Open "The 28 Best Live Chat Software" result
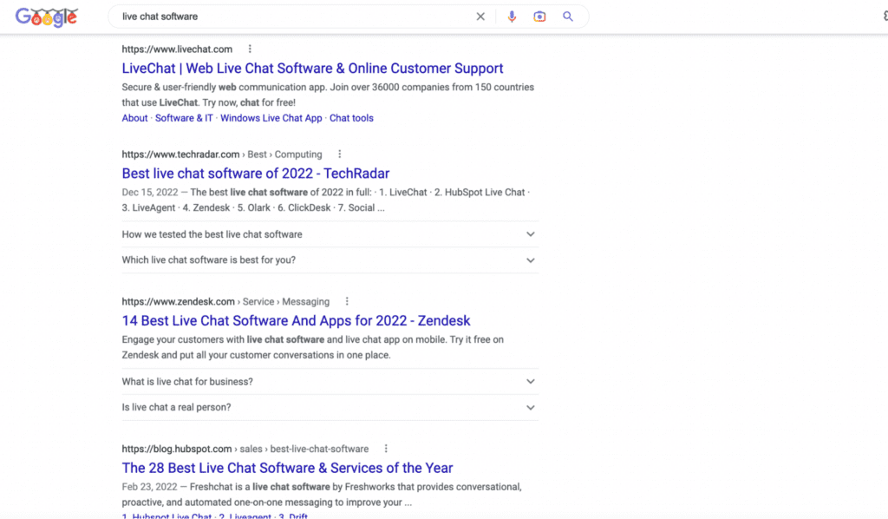This screenshot has height=519, width=888. [287, 468]
